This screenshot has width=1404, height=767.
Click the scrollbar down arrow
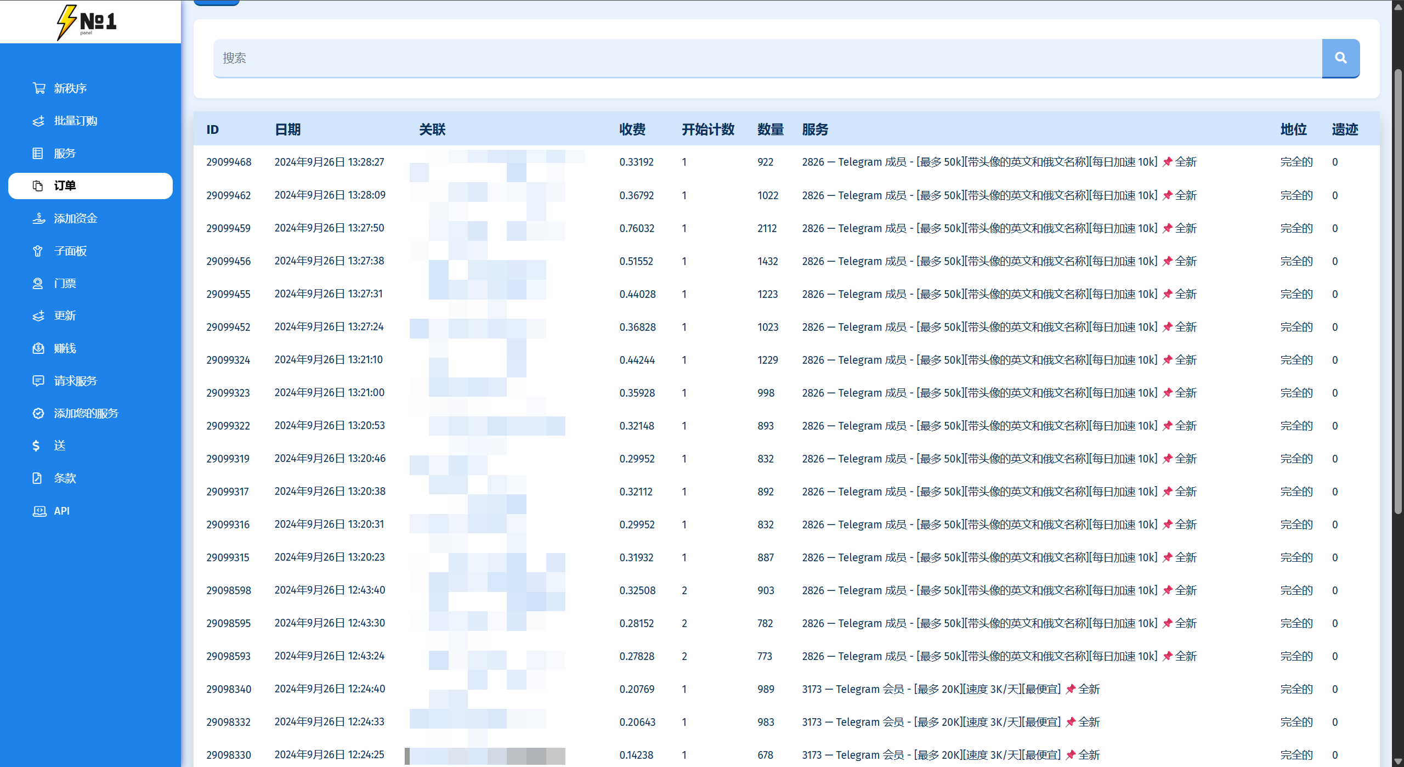point(1398,762)
